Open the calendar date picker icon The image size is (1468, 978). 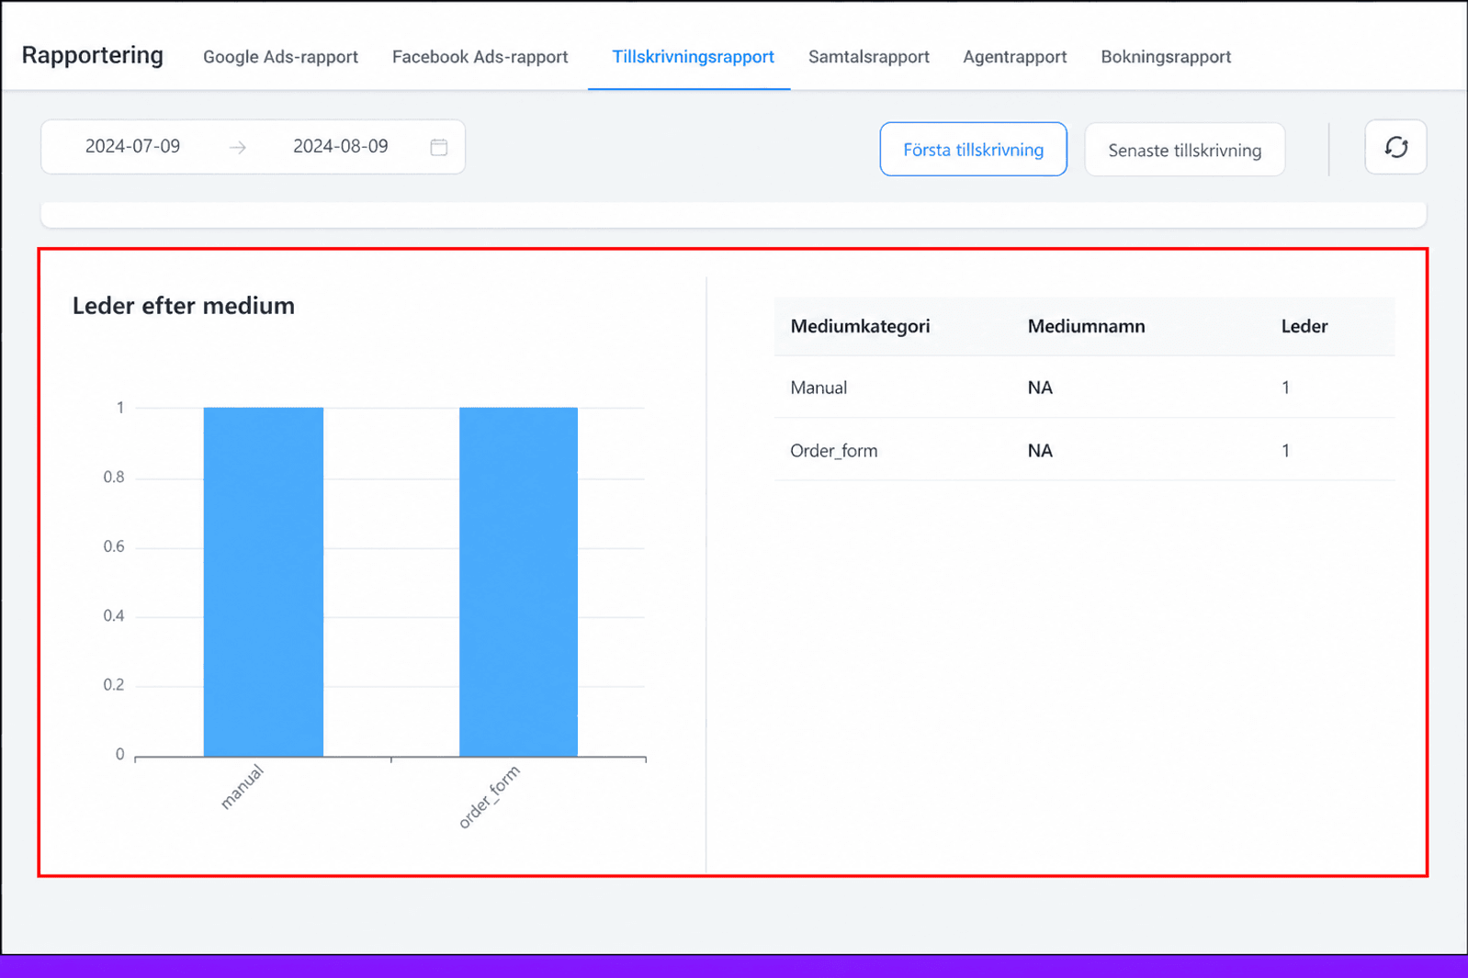[439, 147]
